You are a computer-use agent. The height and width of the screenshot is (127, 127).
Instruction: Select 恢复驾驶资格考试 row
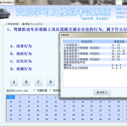(x=95, y=62)
